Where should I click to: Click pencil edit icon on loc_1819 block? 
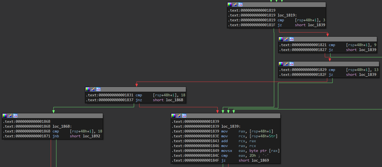pyautogui.click(x=235, y=5)
